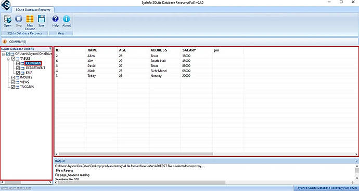Image resolution: width=359 pixels, height=191 pixels.
Task: Open Help from the ribbon
Action: coord(55,19)
